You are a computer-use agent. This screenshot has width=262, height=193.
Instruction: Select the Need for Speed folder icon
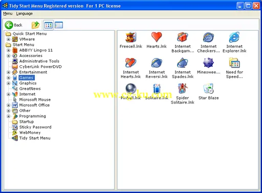click(234, 63)
